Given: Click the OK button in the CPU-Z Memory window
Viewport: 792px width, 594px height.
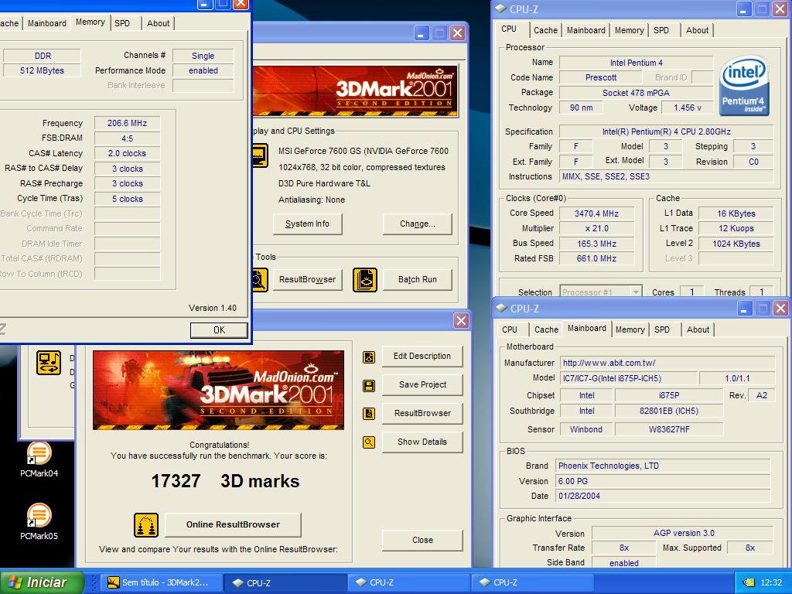Looking at the screenshot, I should 219,329.
